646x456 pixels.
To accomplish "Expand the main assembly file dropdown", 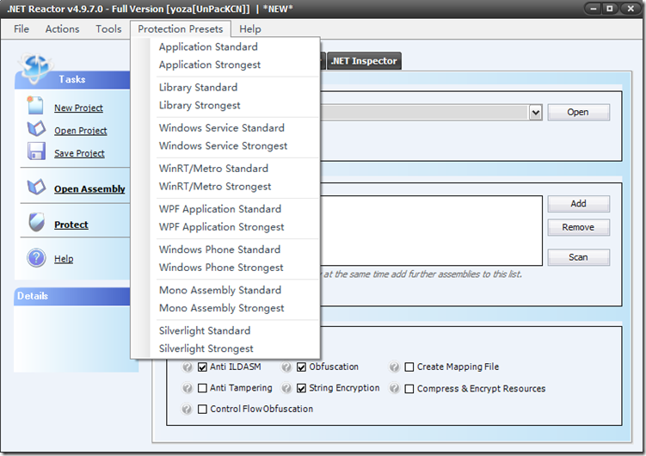I will 535,113.
